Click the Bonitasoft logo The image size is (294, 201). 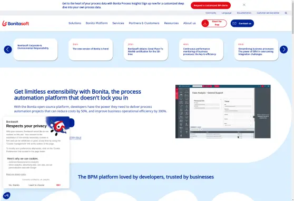pos(16,24)
